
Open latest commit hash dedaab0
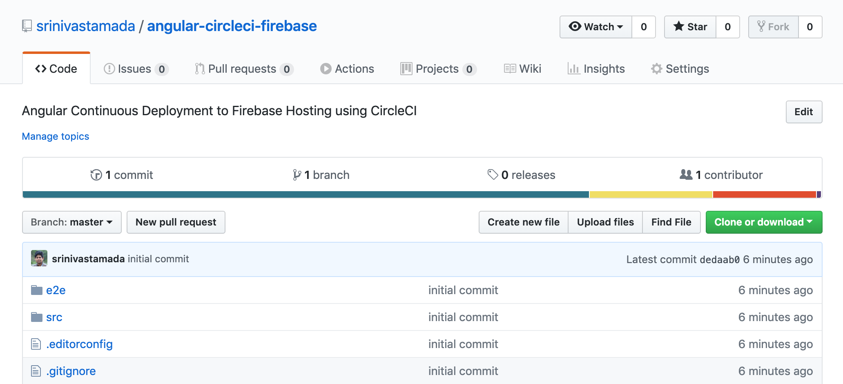coord(720,259)
